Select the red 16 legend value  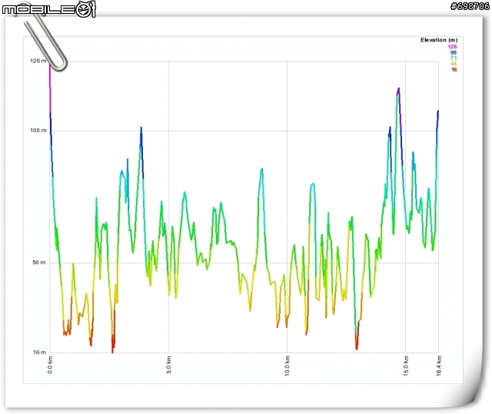tap(454, 70)
